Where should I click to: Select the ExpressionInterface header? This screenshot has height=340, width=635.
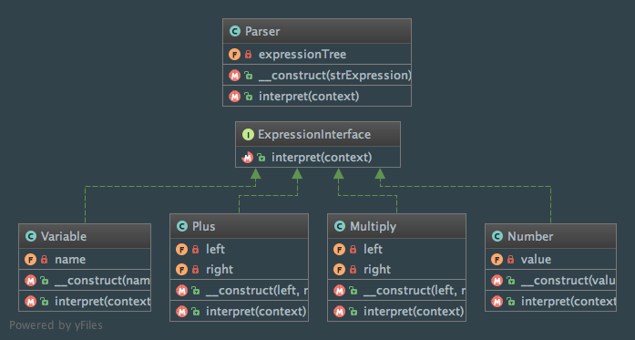(318, 134)
